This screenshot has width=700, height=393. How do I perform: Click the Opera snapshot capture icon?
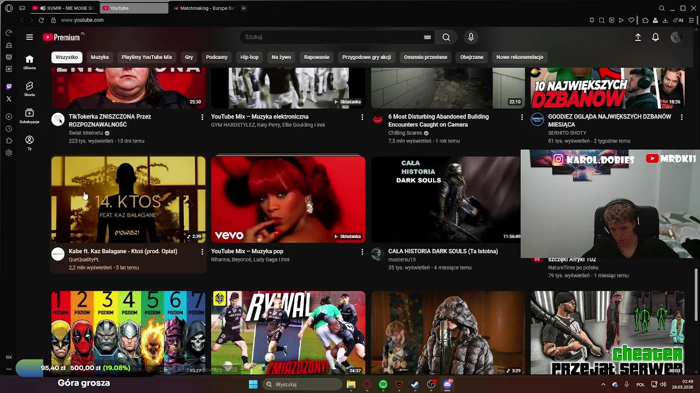[x=602, y=20]
